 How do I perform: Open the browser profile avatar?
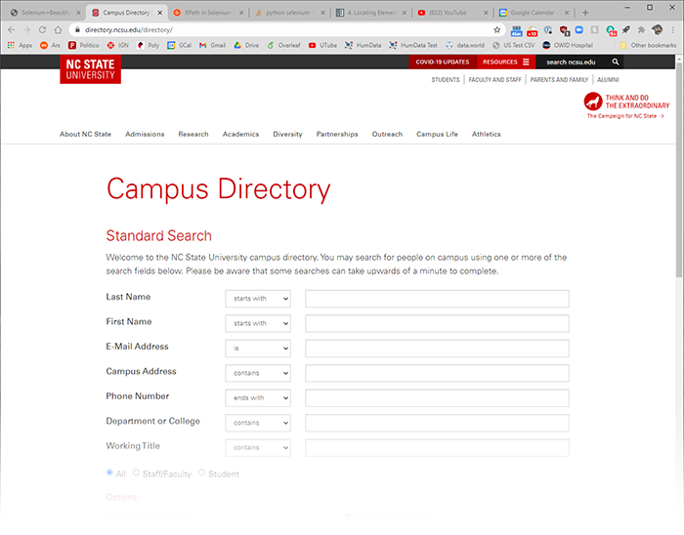coord(657,29)
